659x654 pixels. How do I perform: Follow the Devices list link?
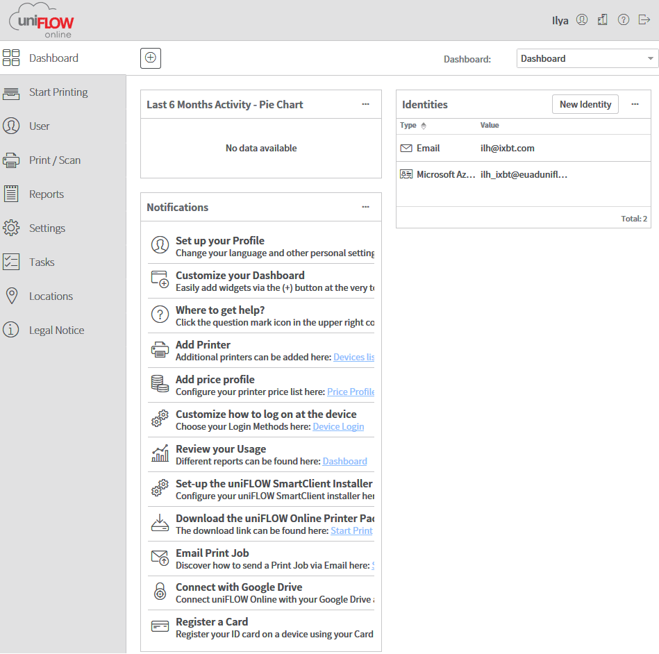[354, 357]
